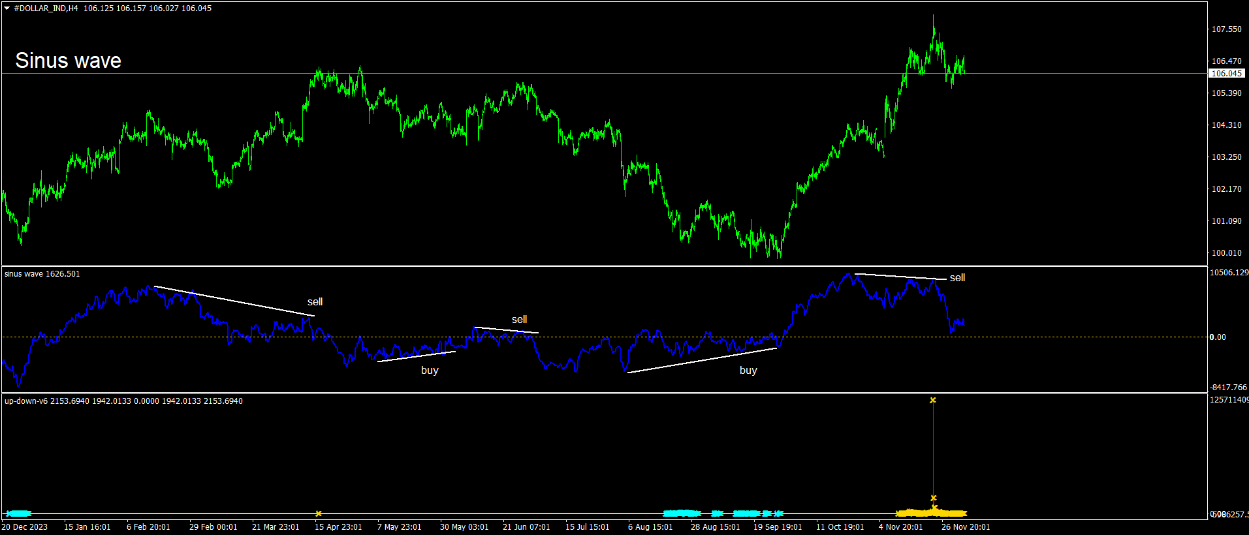1249x535 pixels.
Task: Select the rightmost "sell" label at indicator peak
Action: pos(957,277)
